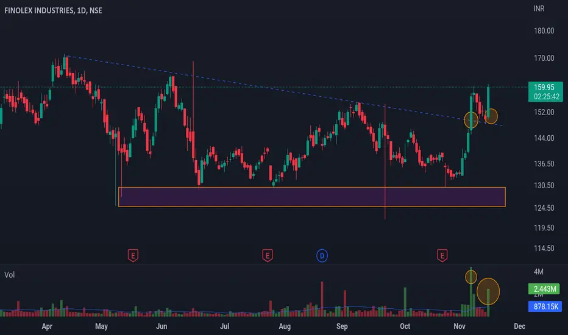Click the Nov label on time axis
The width and height of the screenshot is (568, 335).
coord(460,326)
